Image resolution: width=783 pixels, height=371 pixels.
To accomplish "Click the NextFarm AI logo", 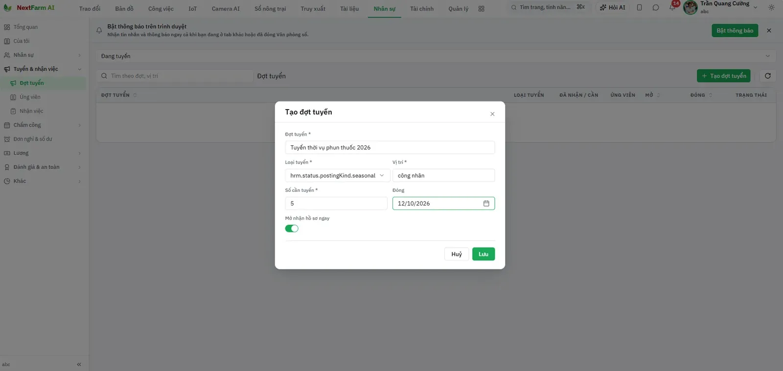I will [x=29, y=8].
